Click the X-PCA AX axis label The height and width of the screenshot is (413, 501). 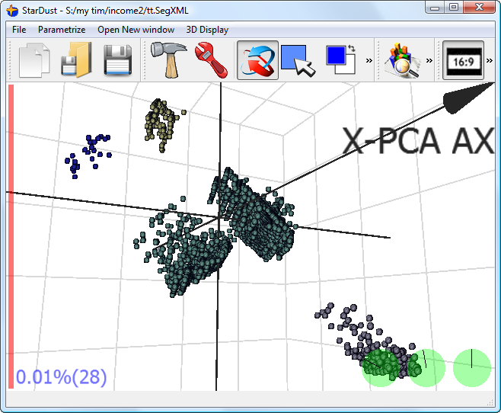pyautogui.click(x=419, y=141)
